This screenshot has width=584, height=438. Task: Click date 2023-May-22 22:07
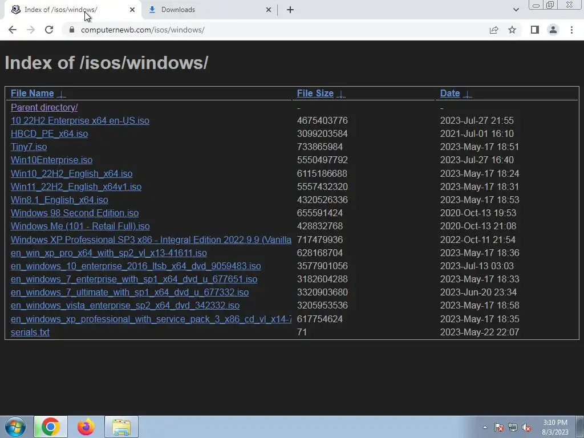(479, 332)
